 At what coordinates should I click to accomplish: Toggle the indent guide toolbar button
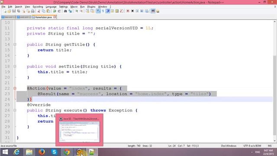108,11
